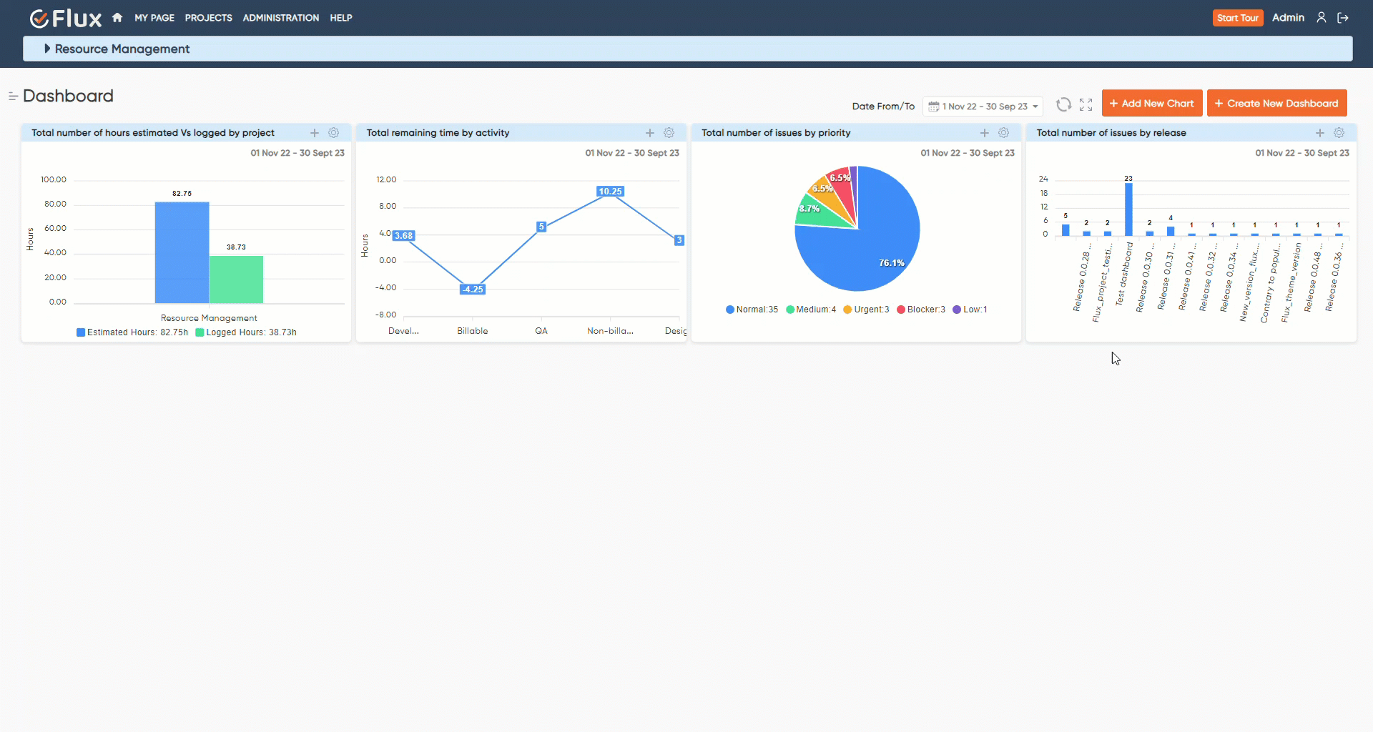
Task: Click the refresh dashboard icon
Action: 1064,104
